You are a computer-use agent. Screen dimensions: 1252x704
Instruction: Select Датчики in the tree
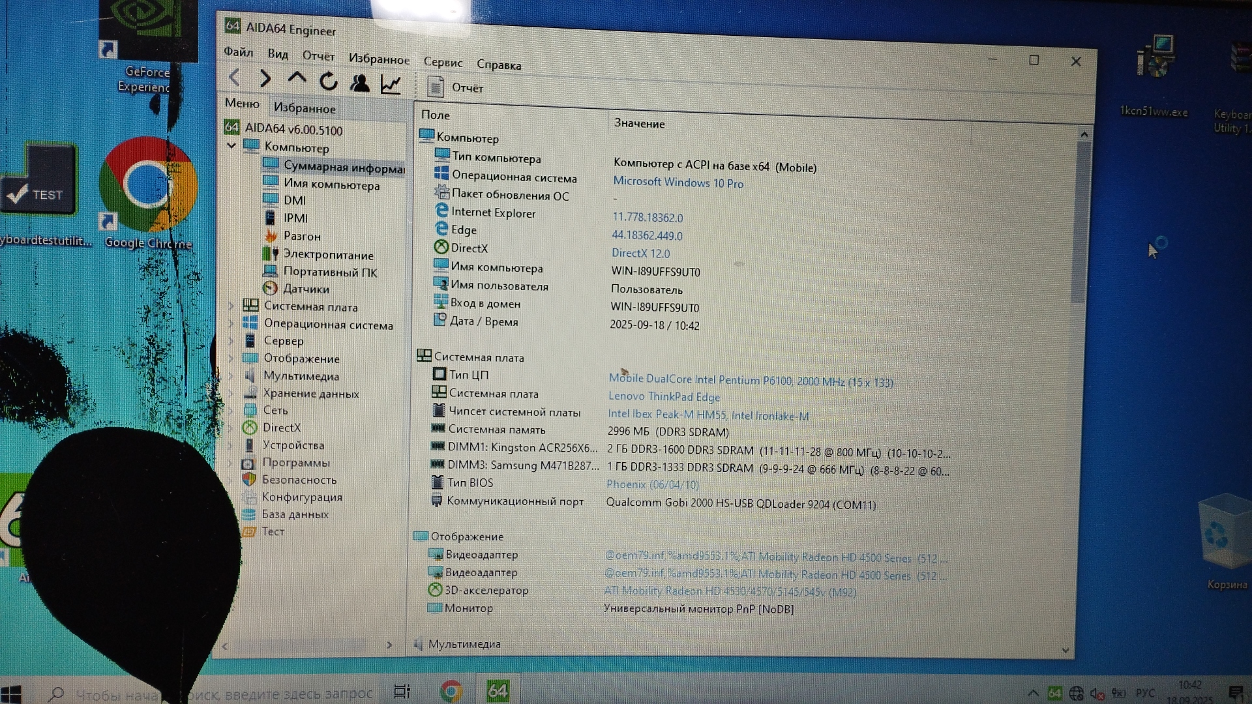pos(306,289)
